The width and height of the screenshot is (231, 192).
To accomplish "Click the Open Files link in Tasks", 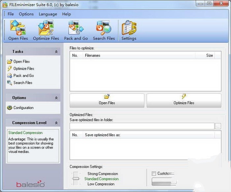I will click(x=22, y=61).
